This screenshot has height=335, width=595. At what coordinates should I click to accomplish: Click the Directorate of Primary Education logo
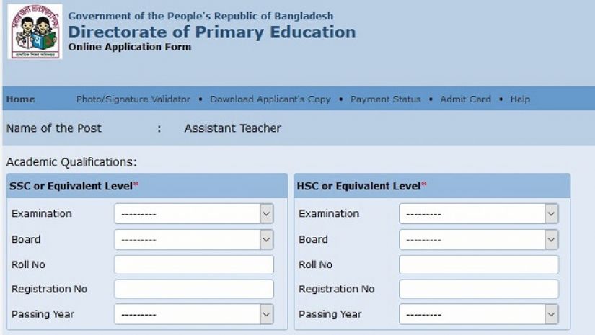[x=34, y=32]
